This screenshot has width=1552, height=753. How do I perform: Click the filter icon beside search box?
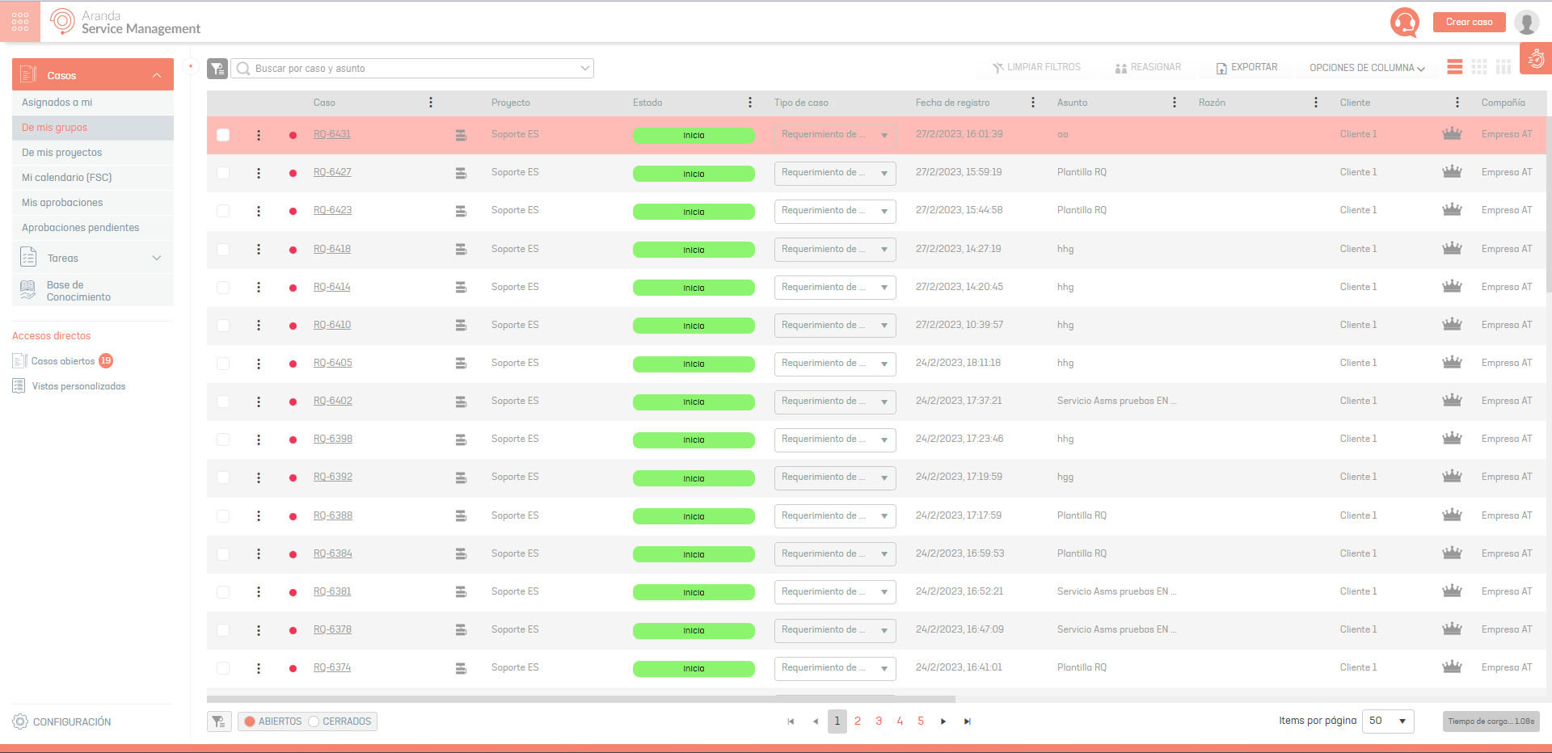point(217,69)
